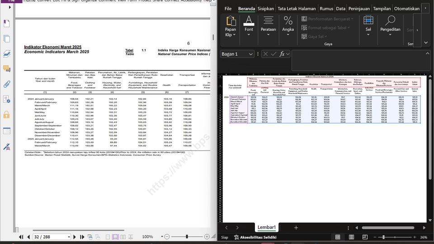Screen dimensions: 434x244
Task: Open Insert Function fx icon
Action: (x=282, y=54)
